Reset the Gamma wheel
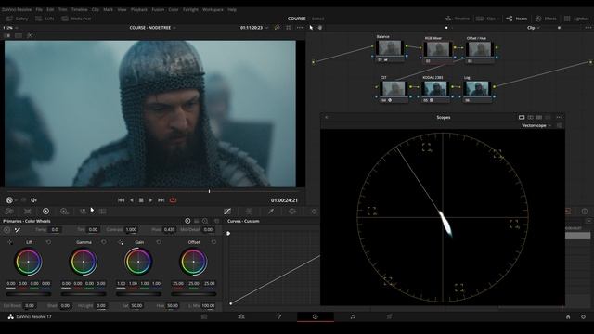Image resolution: width=594 pixels, height=334 pixels. coord(104,242)
